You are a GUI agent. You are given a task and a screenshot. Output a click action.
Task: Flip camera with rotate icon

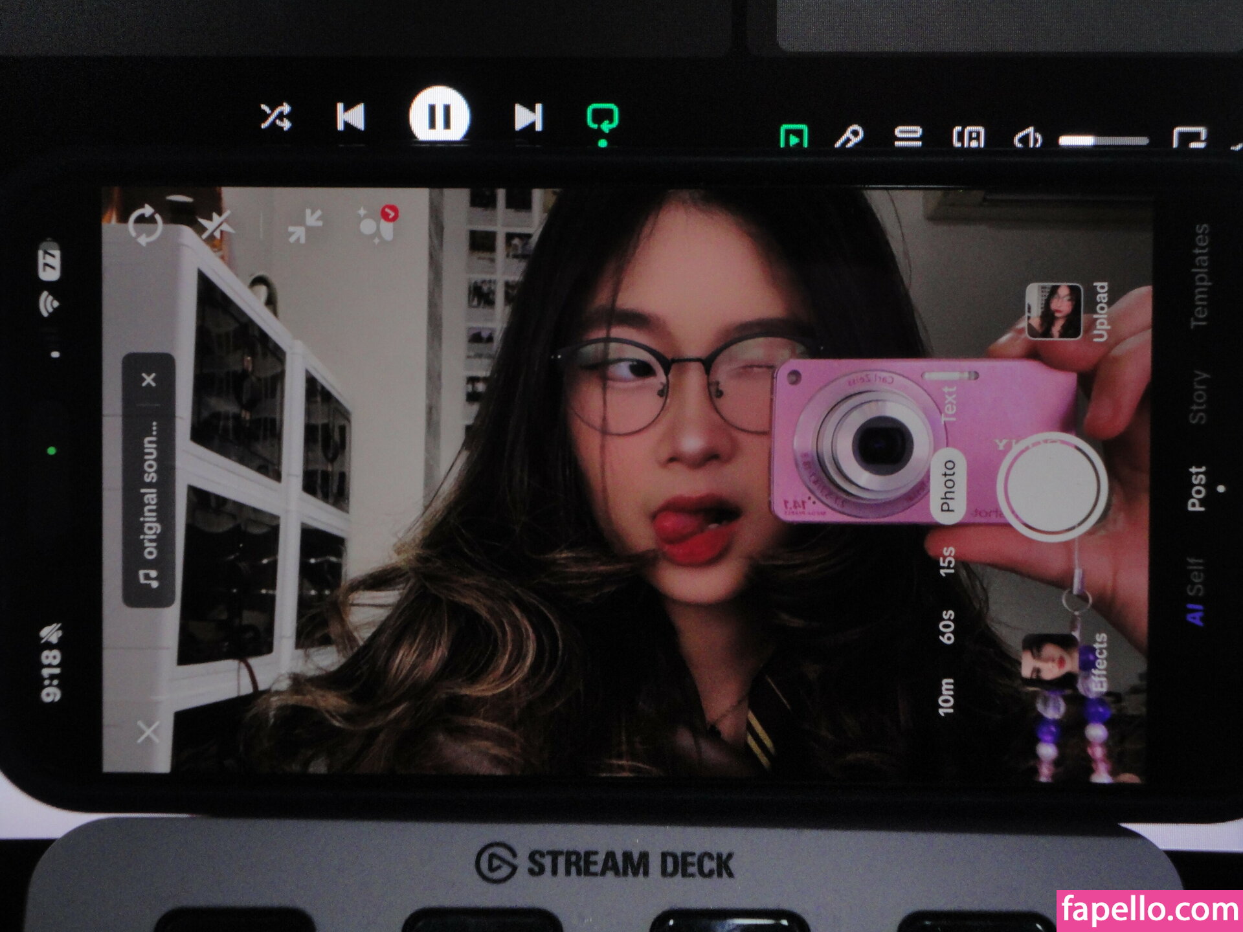coord(146,225)
